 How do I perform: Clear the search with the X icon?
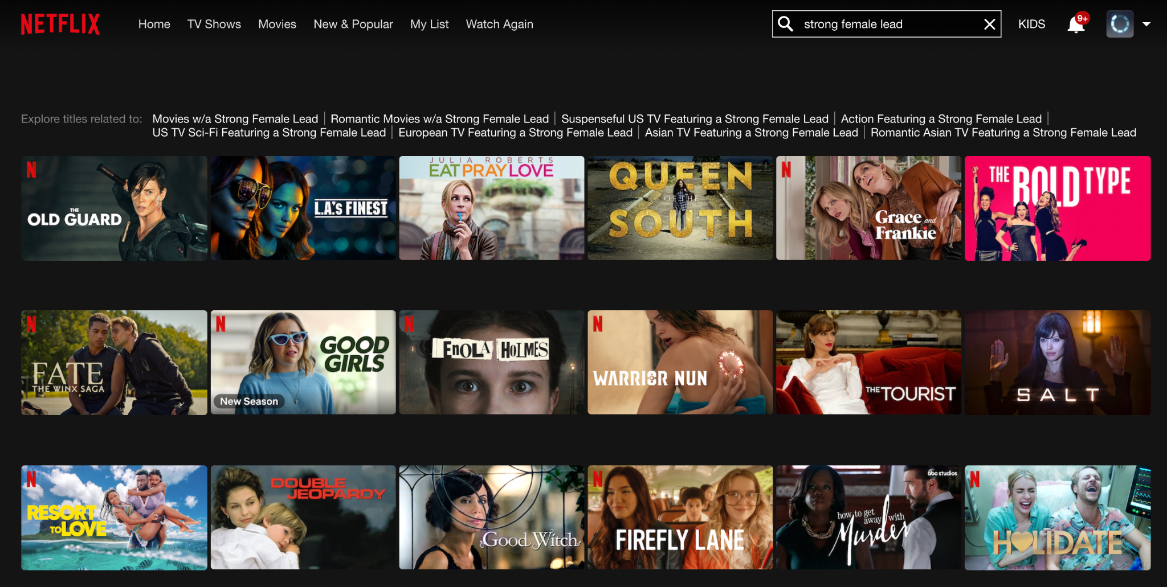[990, 24]
